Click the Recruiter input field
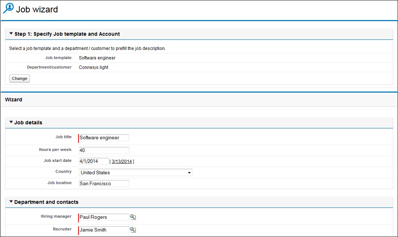The height and width of the screenshot is (237, 398). point(104,230)
